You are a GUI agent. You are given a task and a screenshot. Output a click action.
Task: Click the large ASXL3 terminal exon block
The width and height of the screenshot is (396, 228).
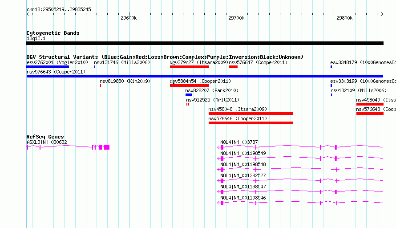coord(107,147)
